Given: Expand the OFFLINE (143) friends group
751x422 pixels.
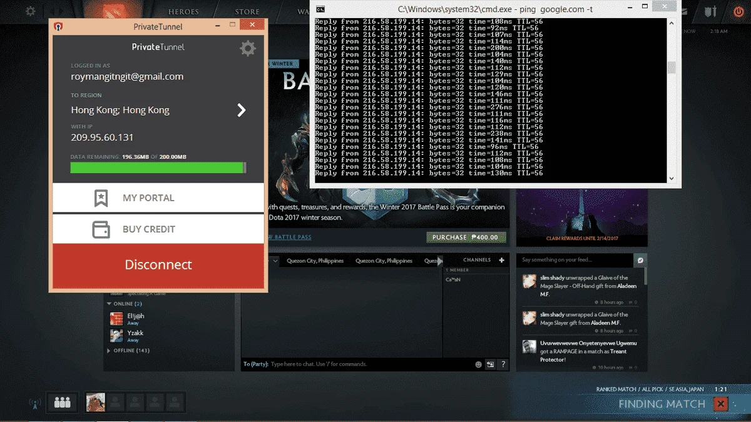Looking at the screenshot, I should [x=128, y=351].
